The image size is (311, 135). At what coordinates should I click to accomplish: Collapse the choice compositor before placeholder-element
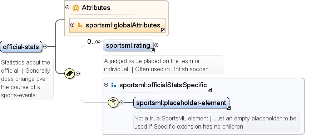pos(122,102)
